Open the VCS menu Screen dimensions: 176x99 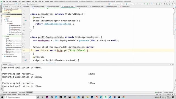click(x=43, y=1)
